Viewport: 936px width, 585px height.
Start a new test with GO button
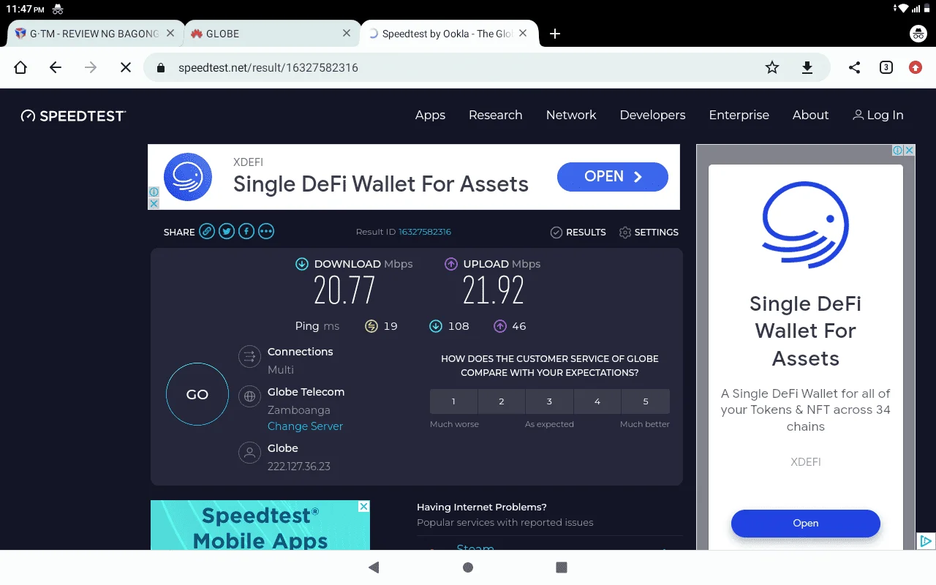click(x=197, y=394)
